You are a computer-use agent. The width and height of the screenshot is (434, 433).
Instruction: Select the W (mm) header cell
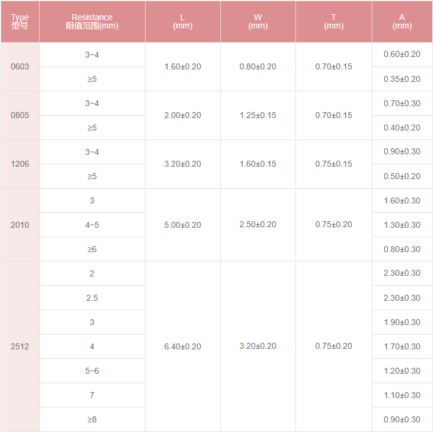click(x=258, y=22)
